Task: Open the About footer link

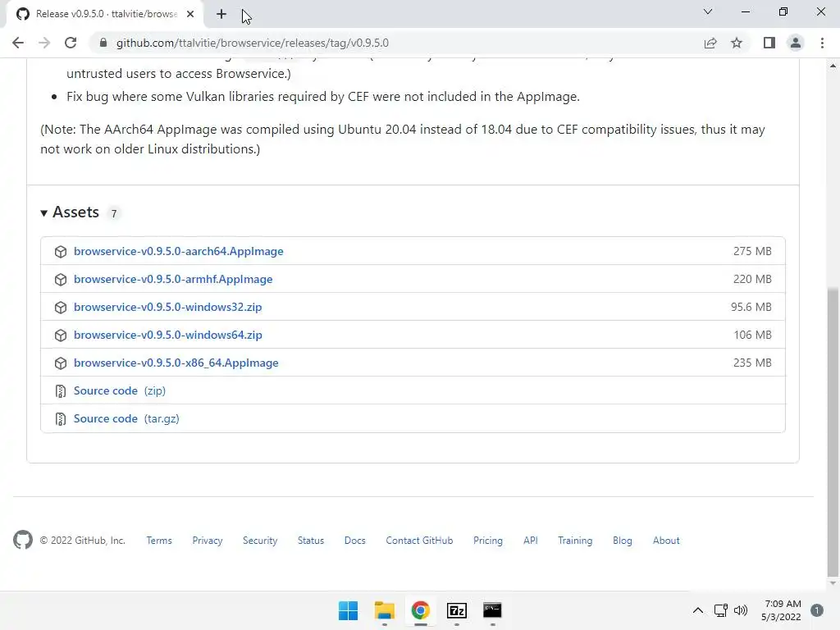Action: 666,541
